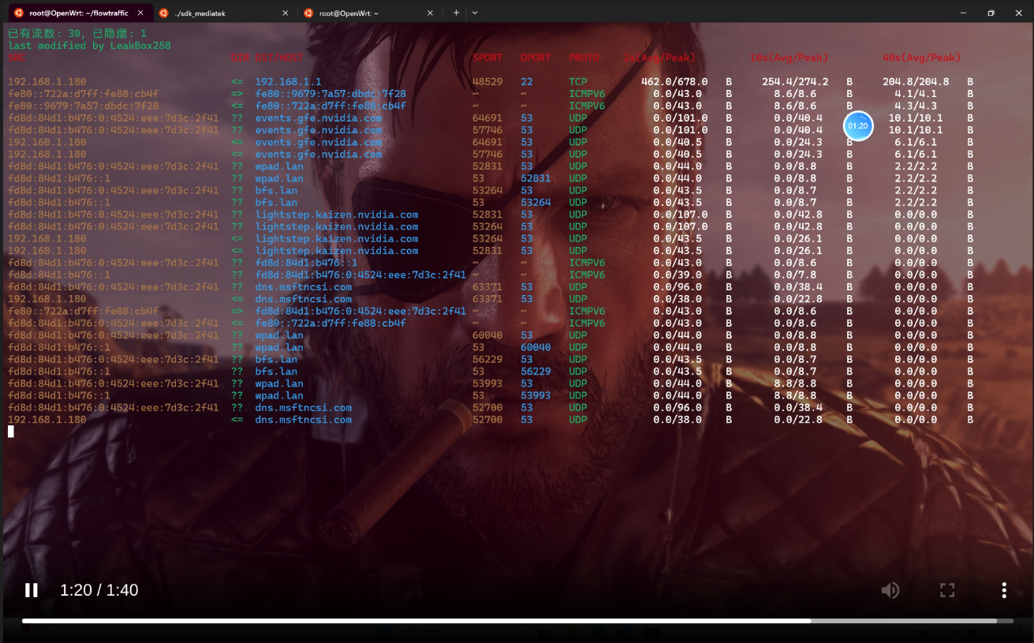Pause the video playback
Screen dimensions: 1034x643
coord(32,590)
